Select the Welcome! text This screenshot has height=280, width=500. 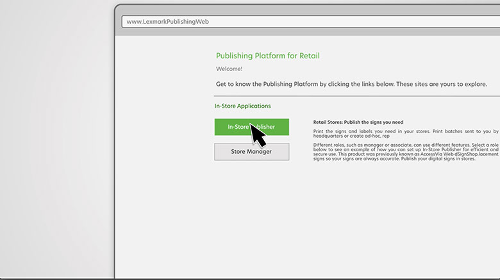pos(229,69)
